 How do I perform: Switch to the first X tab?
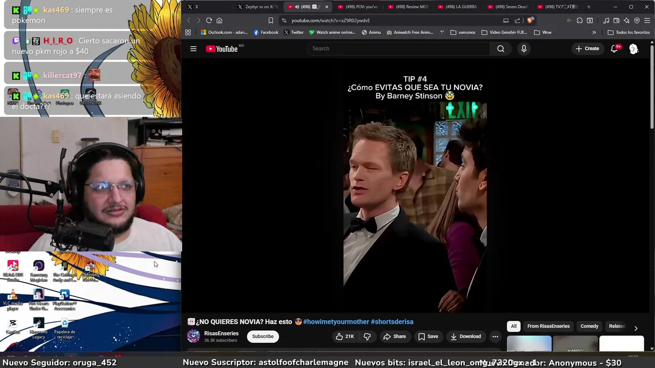pyautogui.click(x=207, y=7)
